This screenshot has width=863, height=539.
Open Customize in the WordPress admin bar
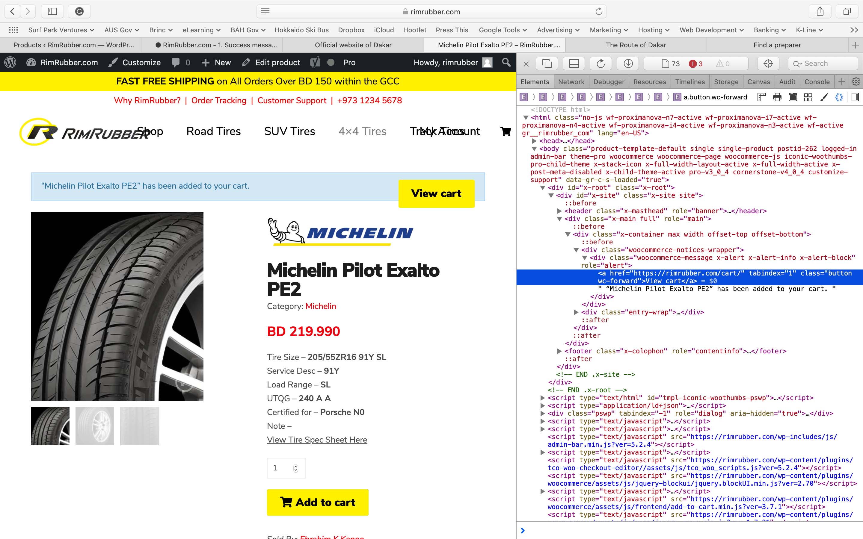pos(135,62)
